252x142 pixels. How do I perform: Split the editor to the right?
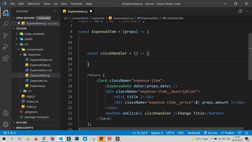pyautogui.click(x=240, y=11)
